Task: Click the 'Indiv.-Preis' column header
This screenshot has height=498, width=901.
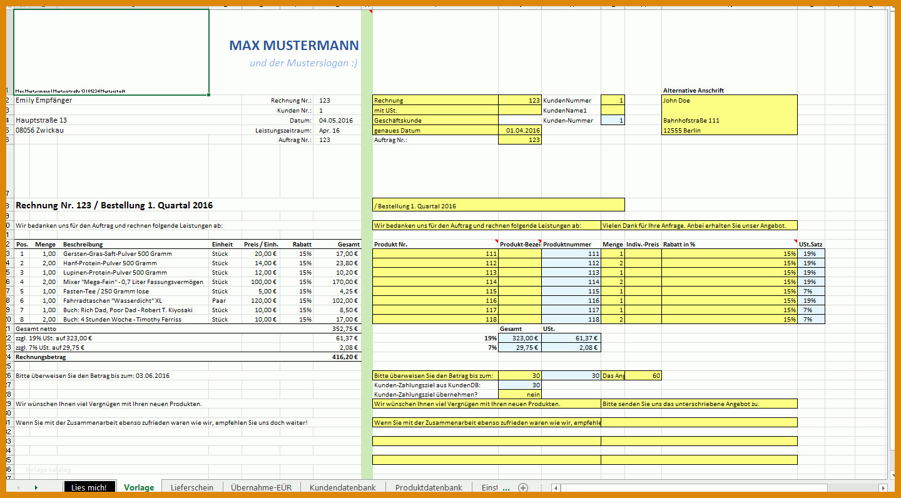Action: (x=643, y=244)
